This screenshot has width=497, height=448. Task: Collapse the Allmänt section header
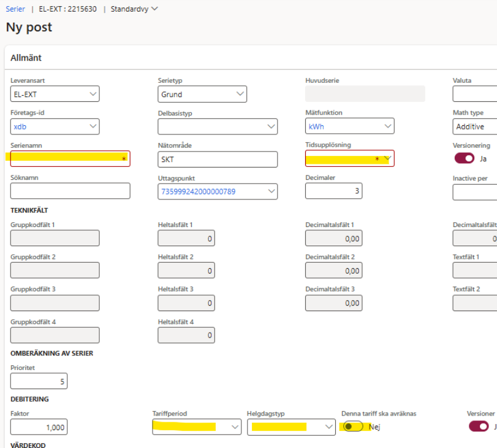coord(26,58)
